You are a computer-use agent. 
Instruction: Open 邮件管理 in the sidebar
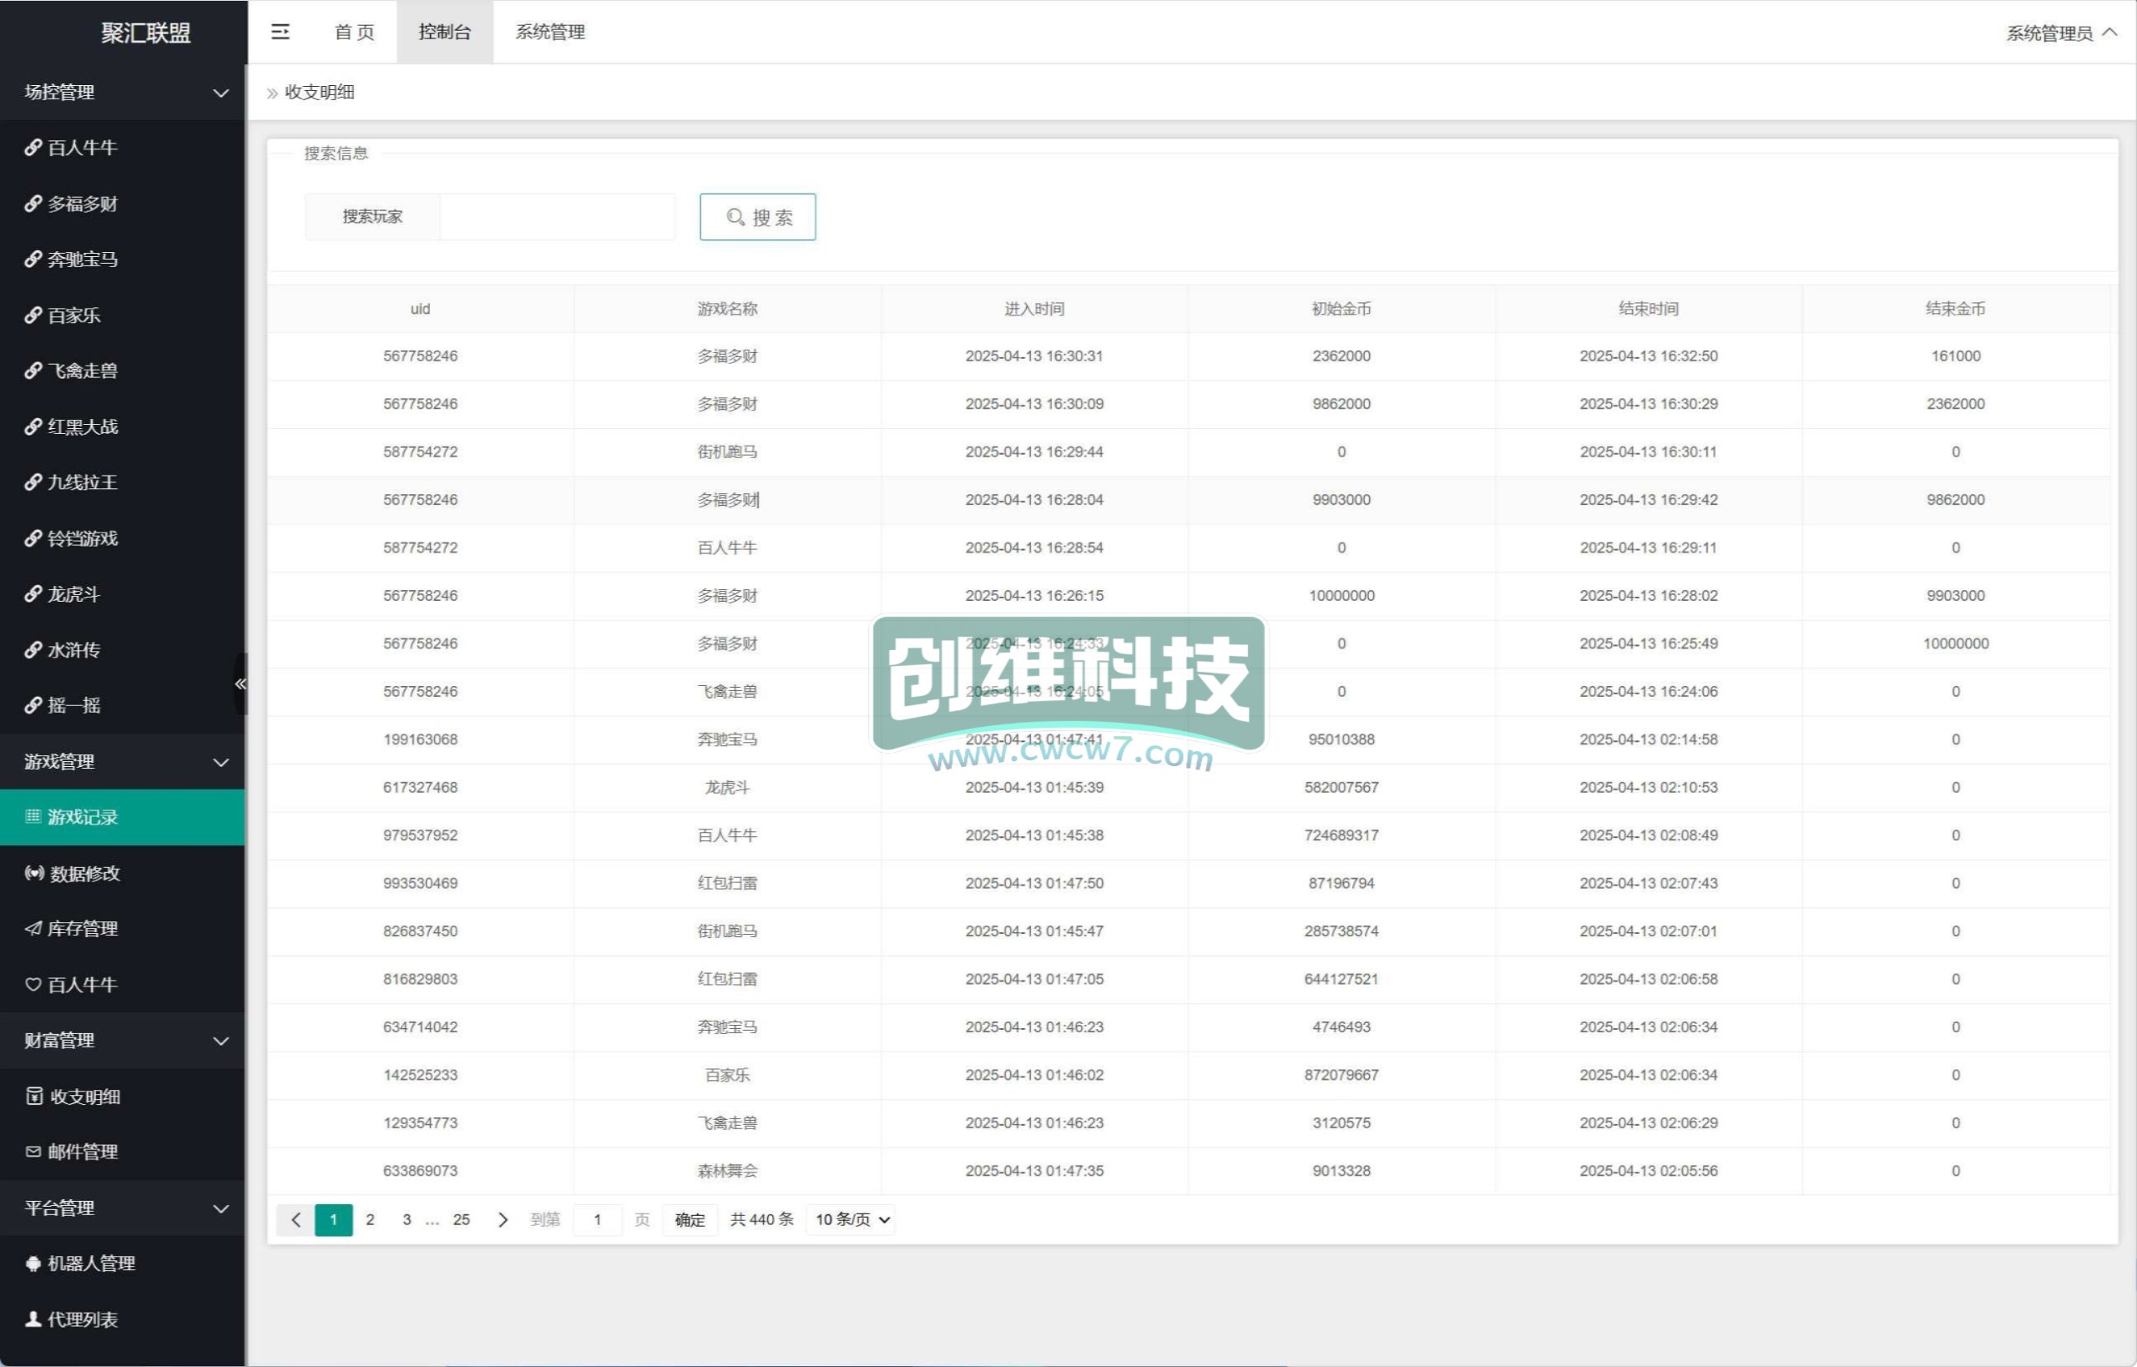point(123,1152)
